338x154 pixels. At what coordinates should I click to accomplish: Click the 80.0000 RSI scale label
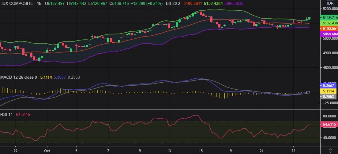tap(329, 116)
